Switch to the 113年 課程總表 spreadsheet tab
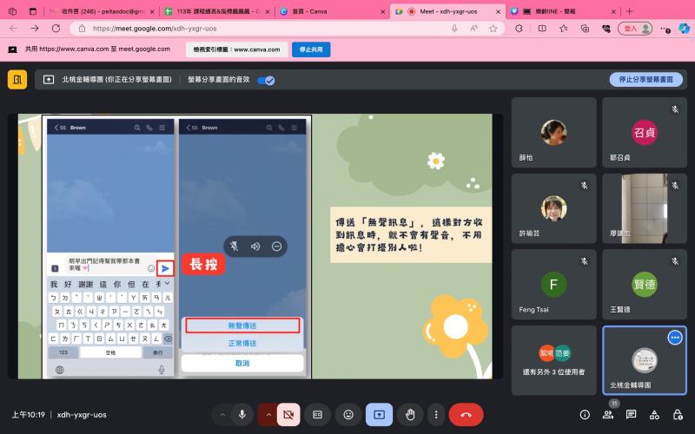 point(216,11)
